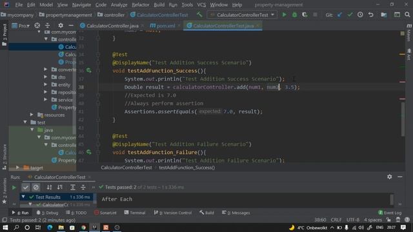Switch to CalculatorController.java tab
Viewport: 413px width, 232px height.
112,26
